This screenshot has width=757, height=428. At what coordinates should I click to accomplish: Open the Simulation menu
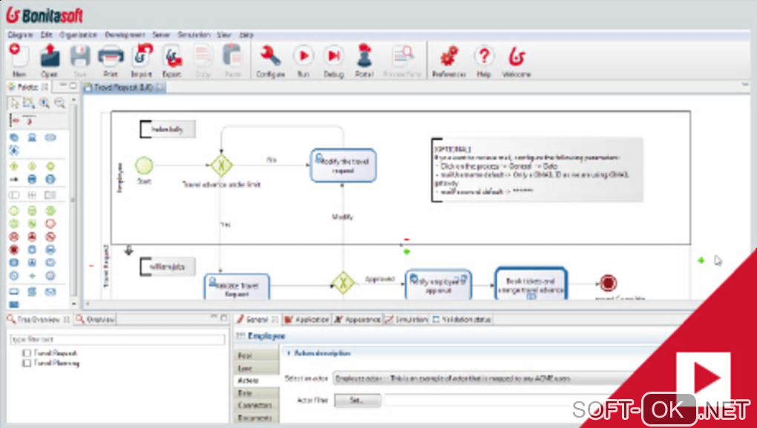(194, 35)
